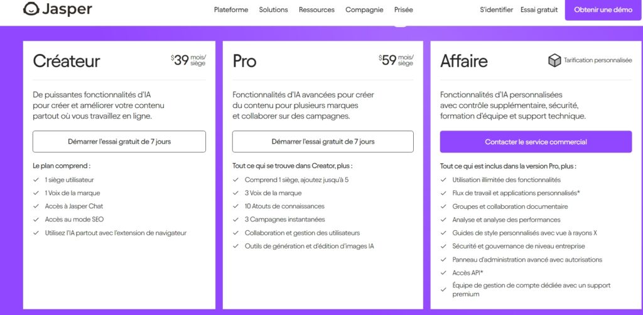This screenshot has height=315, width=643.
Task: Click the cube icon beside Tarification personnalisée
Action: (x=554, y=61)
